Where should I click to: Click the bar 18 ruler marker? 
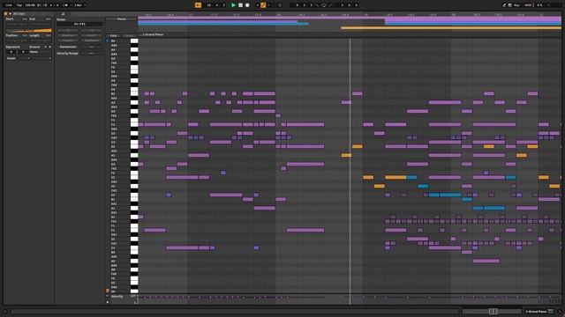(x=279, y=15)
